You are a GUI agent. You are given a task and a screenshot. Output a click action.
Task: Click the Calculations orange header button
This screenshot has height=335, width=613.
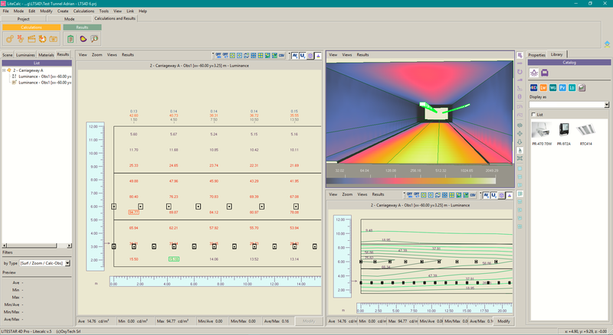point(31,28)
